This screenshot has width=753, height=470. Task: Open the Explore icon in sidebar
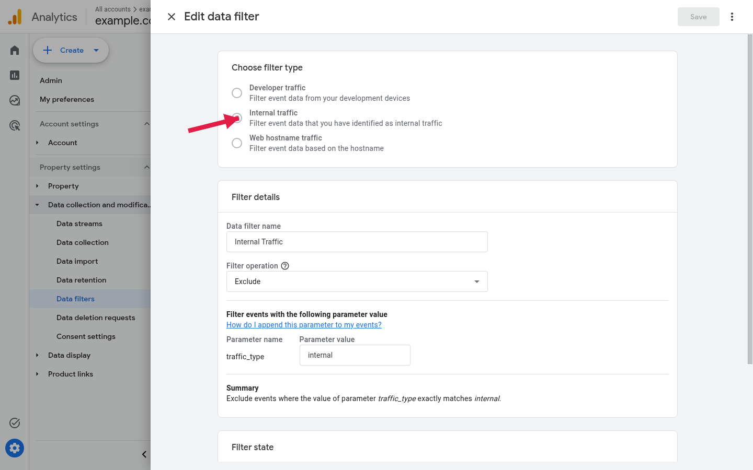15,100
